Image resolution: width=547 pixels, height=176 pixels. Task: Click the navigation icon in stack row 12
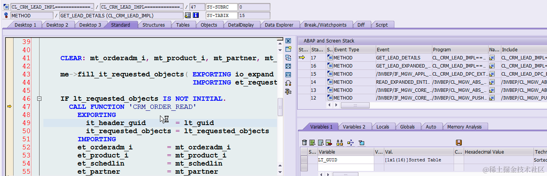pos(492,98)
